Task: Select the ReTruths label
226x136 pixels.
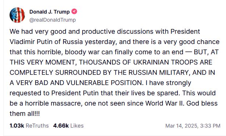Action: click(37, 126)
